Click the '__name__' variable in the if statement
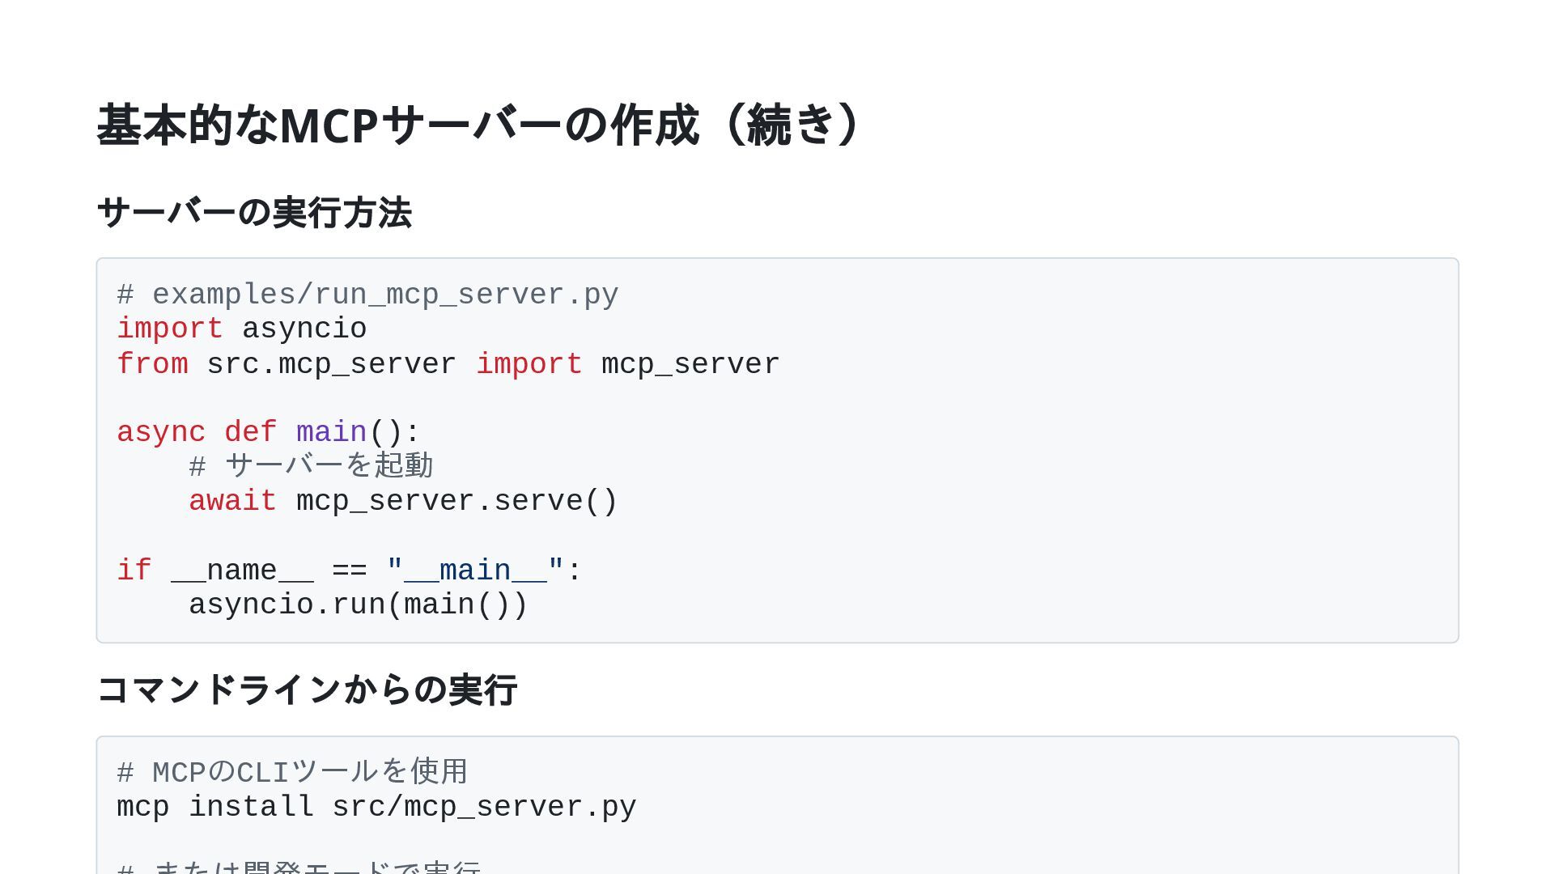This screenshot has width=1554, height=874. tap(242, 571)
